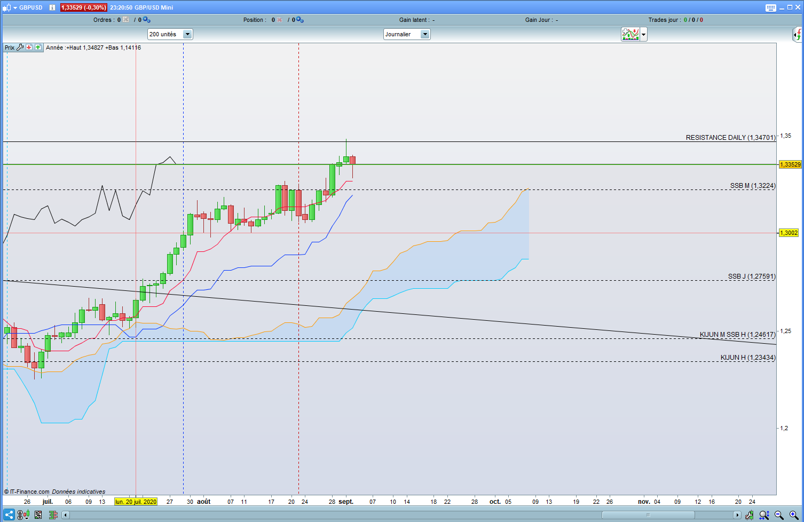The height and width of the screenshot is (522, 804).
Task: Click the oct. month label on time axis
Action: [x=495, y=502]
